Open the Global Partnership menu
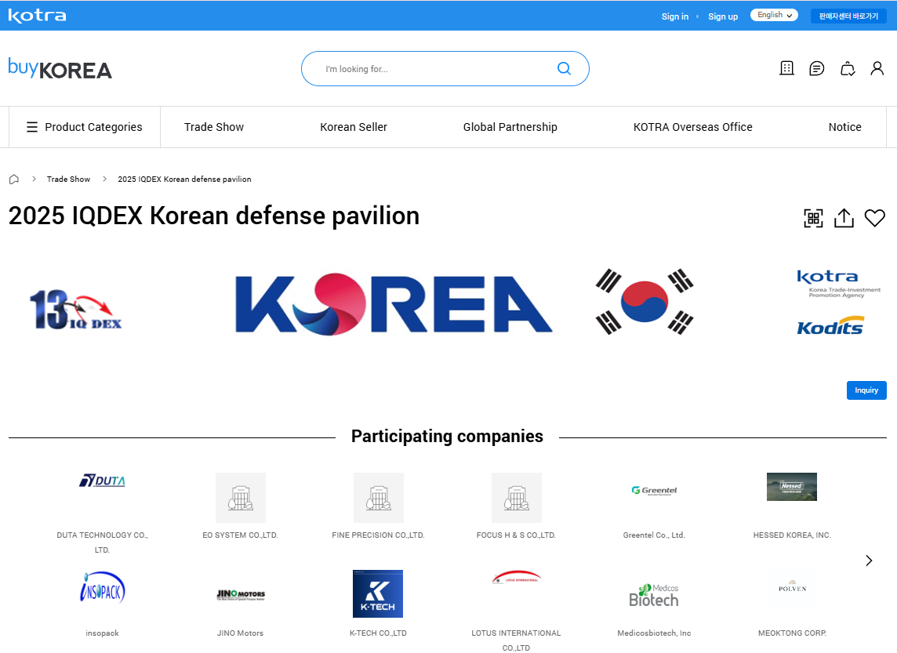The height and width of the screenshot is (653, 897). (x=510, y=127)
